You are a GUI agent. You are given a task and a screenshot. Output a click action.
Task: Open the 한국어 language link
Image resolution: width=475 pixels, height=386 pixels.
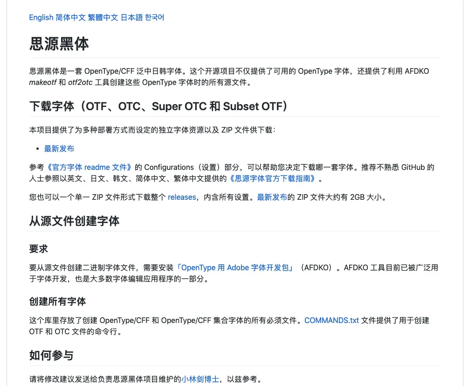click(x=154, y=18)
